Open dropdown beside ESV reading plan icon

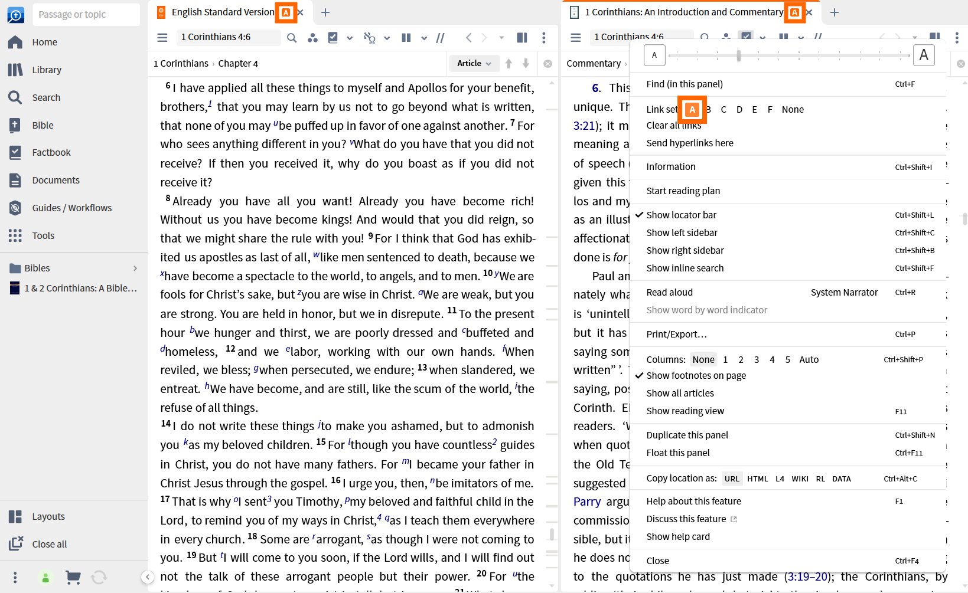click(x=350, y=38)
